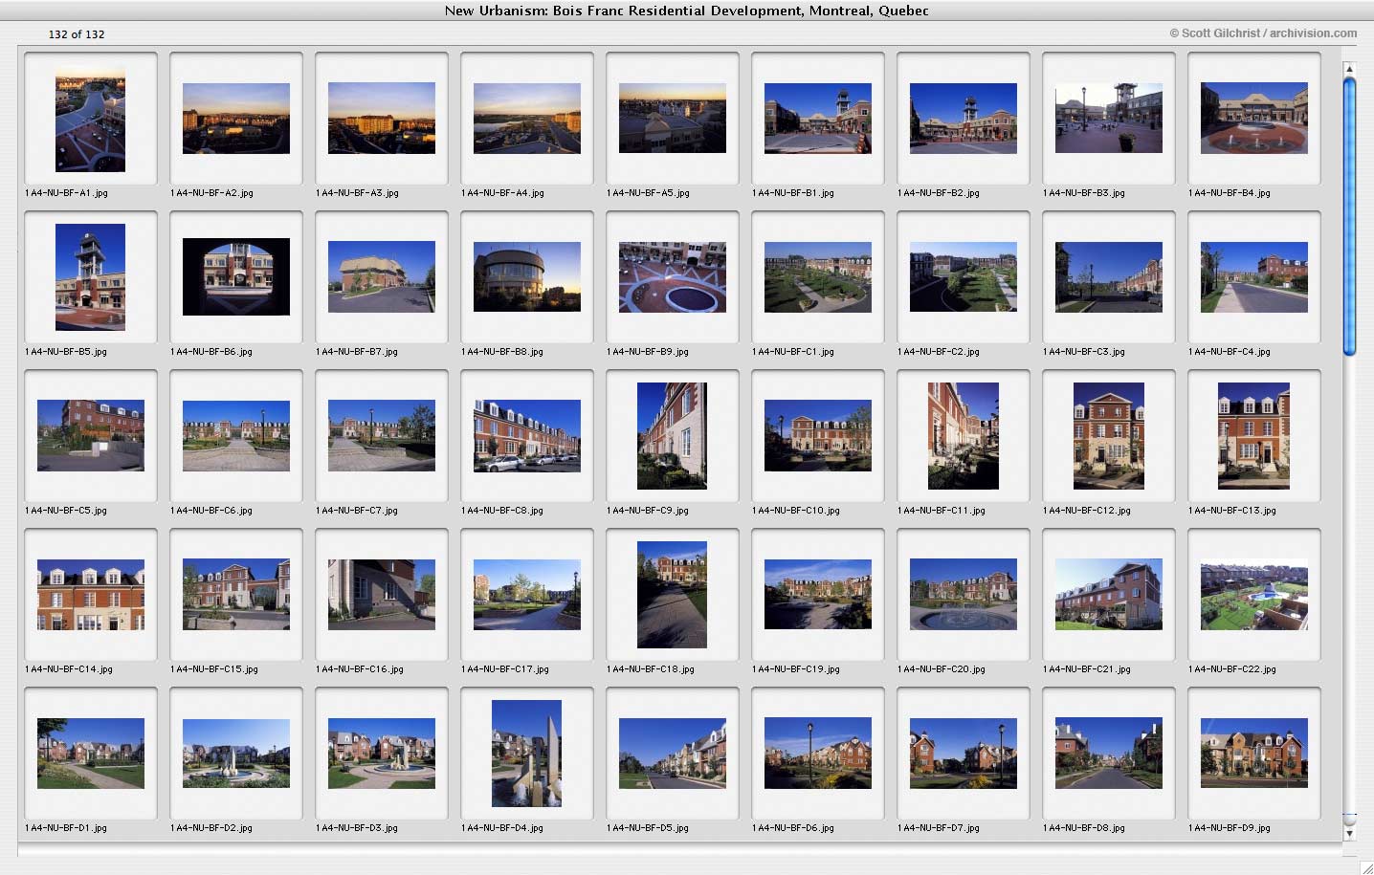The height and width of the screenshot is (875, 1374).
Task: Click filename label 1A4-NU-BF-A1.jpg
Action: (66, 193)
